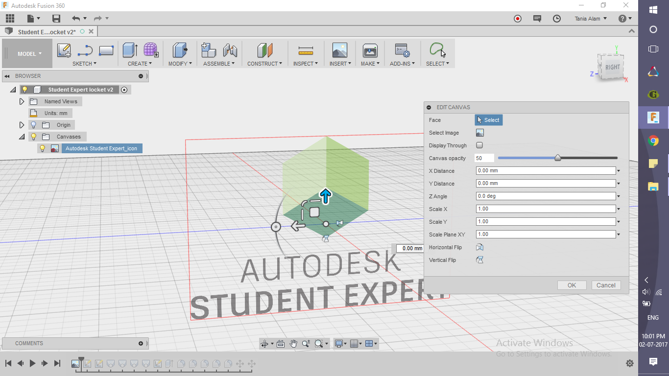
Task: Click the Scale X input field
Action: (x=546, y=209)
